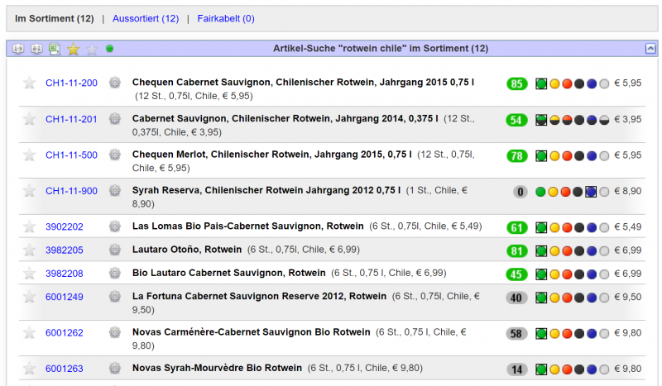This screenshot has width=662, height=386.
Task: Click gear icon beside Chequen Cabernet Sauvignon
Action: pyautogui.click(x=115, y=83)
